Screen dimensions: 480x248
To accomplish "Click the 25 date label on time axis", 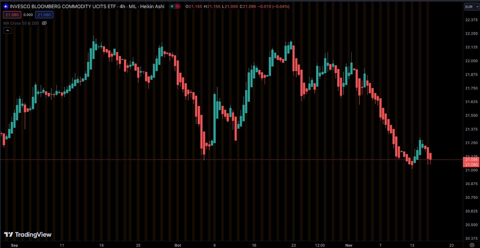I will point(138,245).
